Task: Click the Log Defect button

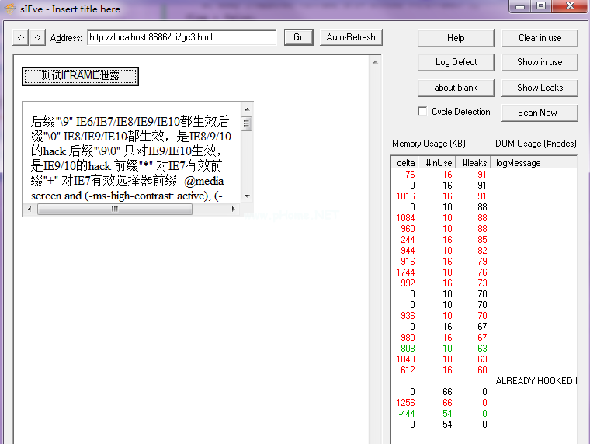Action: [x=456, y=62]
